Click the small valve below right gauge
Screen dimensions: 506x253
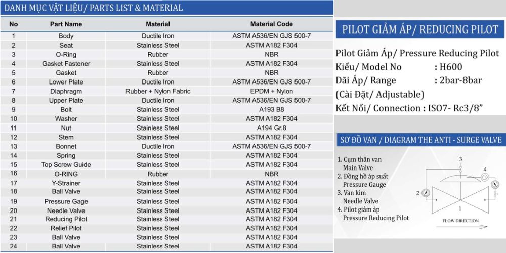(x=494, y=195)
